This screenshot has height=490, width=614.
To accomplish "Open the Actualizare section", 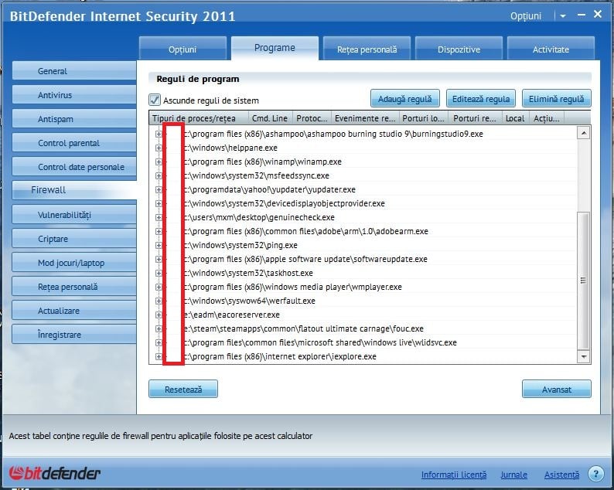I will 74,311.
